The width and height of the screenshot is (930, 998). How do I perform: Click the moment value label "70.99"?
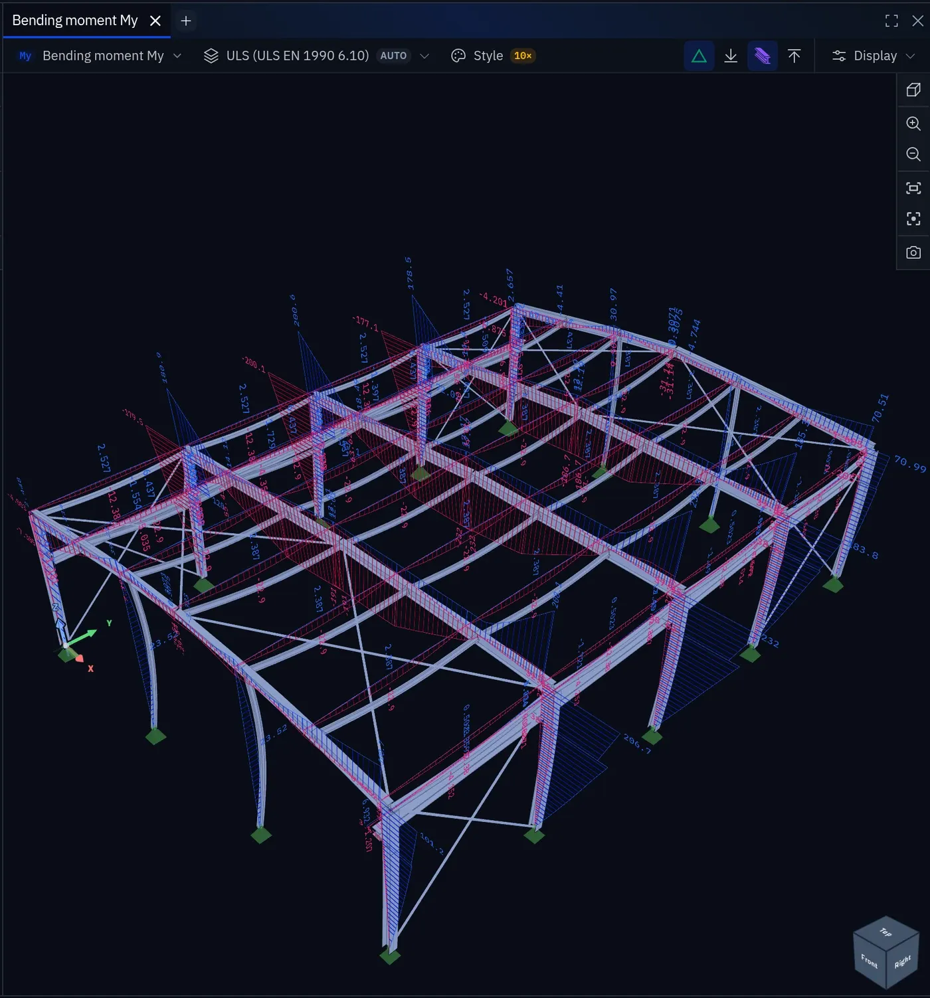(x=910, y=463)
